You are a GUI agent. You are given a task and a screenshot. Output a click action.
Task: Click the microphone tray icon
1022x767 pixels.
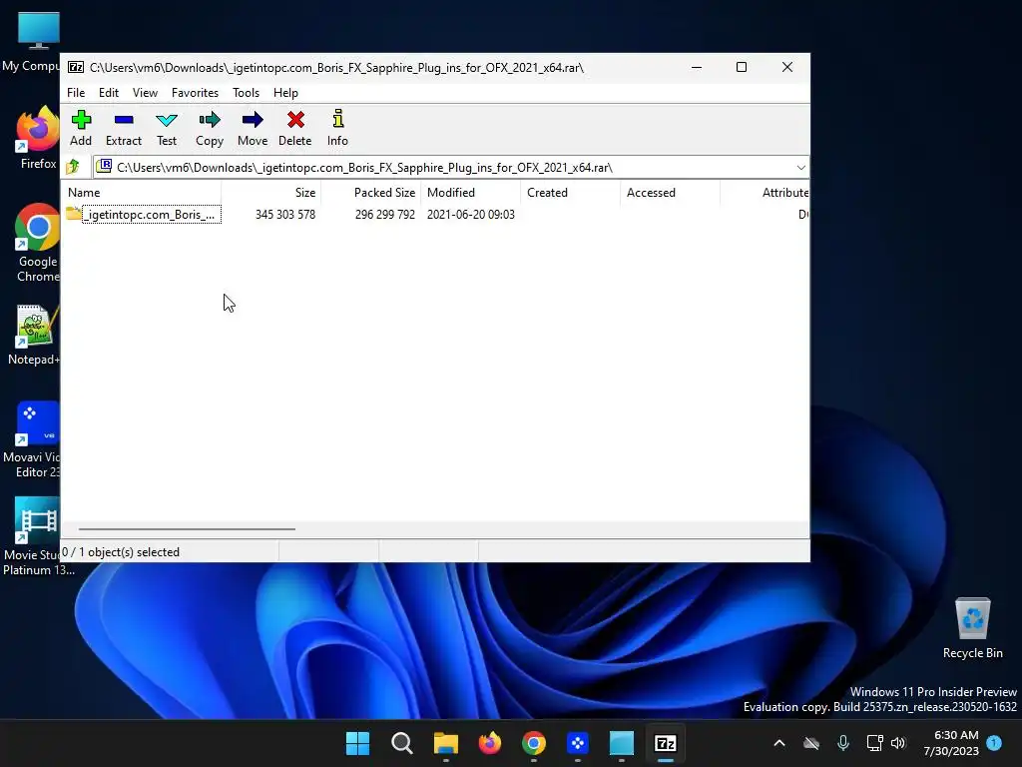(842, 743)
